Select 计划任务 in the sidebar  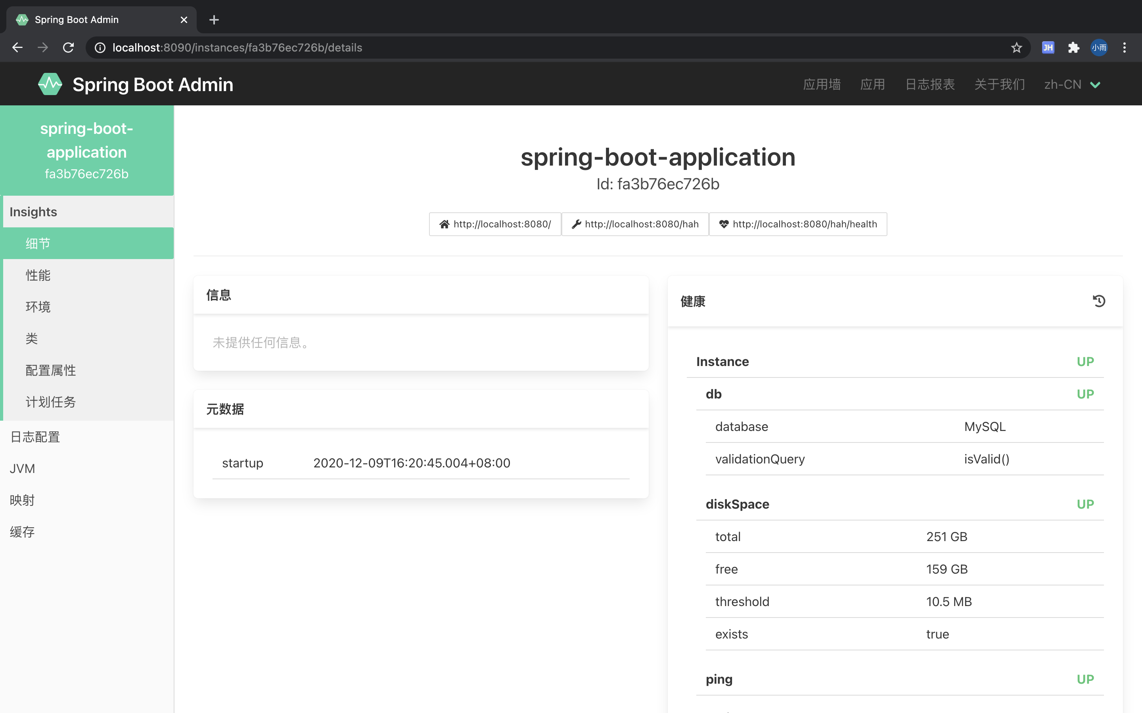point(88,402)
